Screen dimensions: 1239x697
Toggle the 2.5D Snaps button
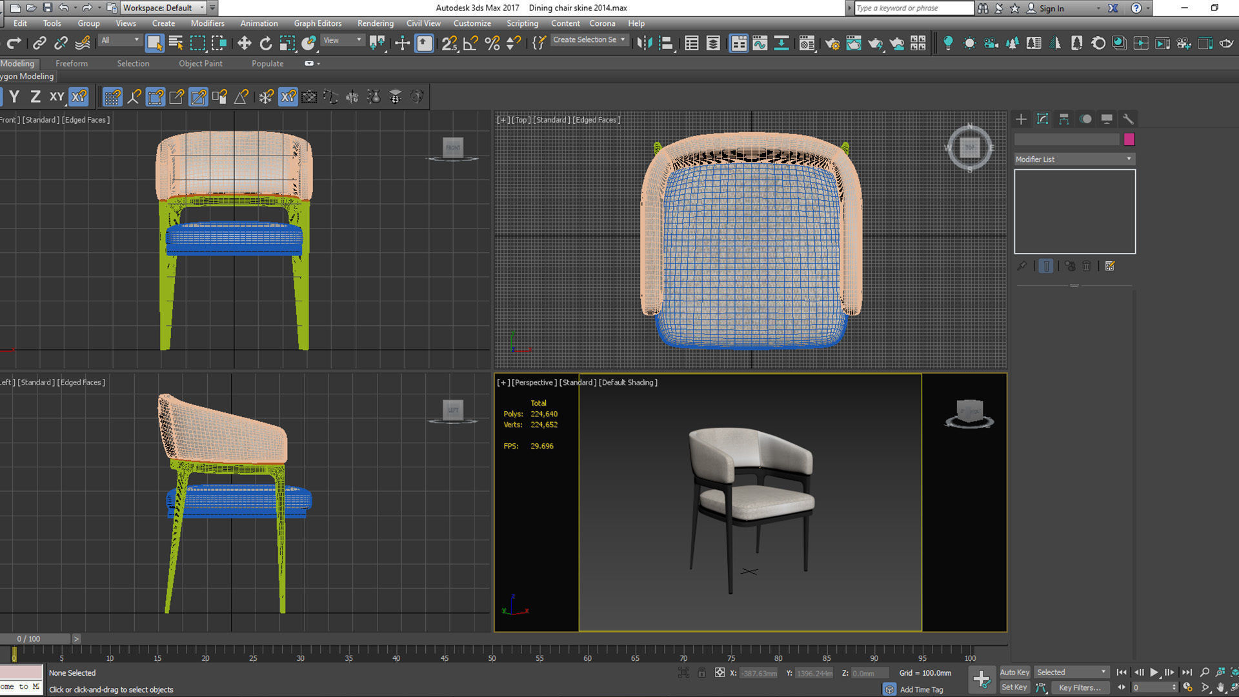click(449, 43)
